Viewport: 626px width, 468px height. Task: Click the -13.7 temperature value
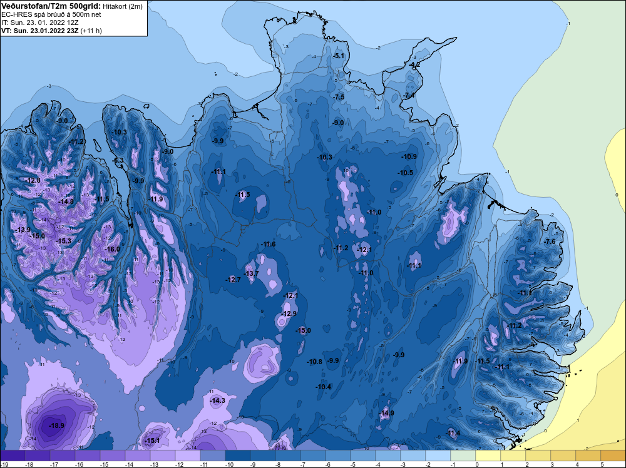tap(251, 273)
